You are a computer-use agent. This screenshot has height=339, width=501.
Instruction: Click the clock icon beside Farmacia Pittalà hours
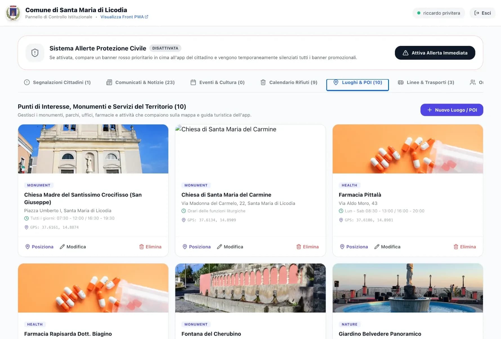(x=341, y=211)
